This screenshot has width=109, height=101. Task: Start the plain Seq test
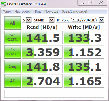[13, 66]
